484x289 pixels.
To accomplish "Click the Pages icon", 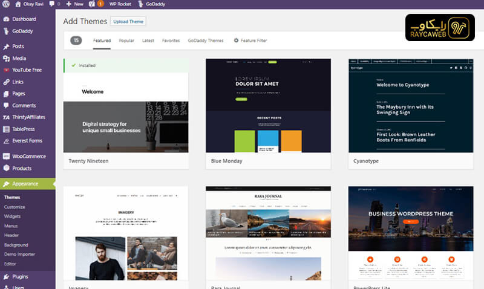I will (x=6, y=94).
